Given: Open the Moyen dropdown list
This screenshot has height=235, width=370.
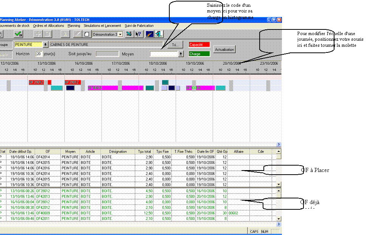Looking at the screenshot, I should pyautogui.click(x=181, y=54).
